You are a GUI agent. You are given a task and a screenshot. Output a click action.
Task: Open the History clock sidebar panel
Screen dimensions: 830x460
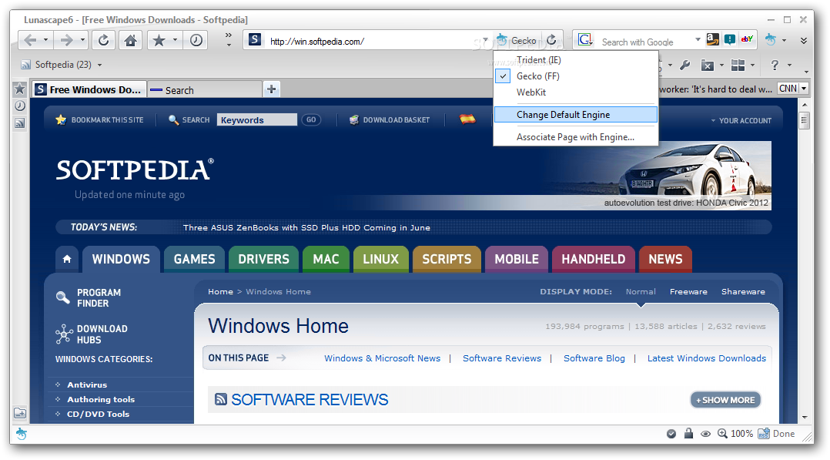[19, 106]
